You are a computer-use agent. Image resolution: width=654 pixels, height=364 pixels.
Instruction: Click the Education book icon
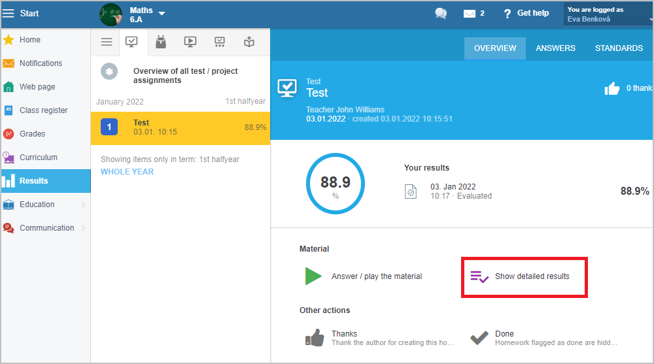9,205
